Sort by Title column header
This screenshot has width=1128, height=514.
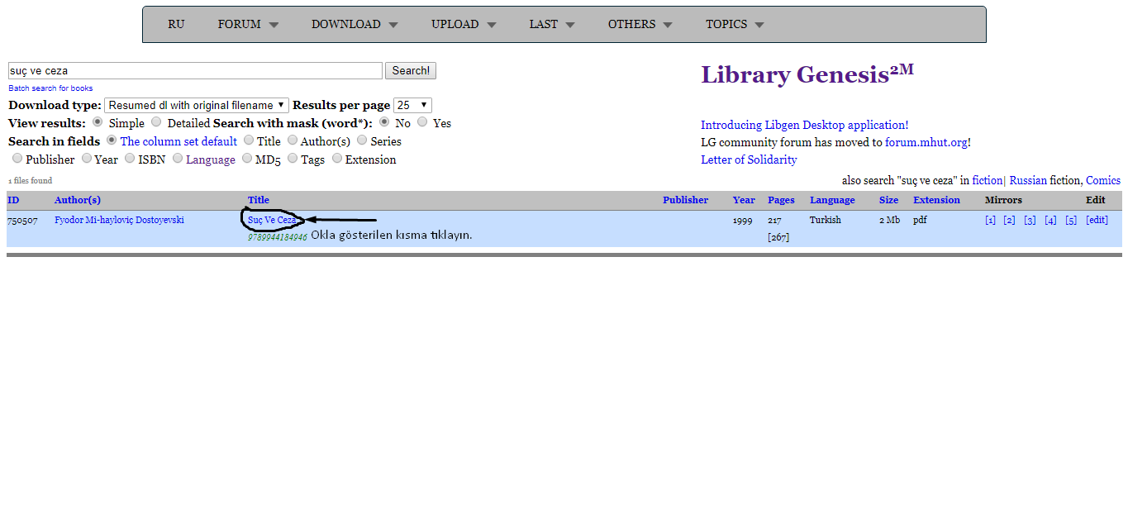coord(259,200)
